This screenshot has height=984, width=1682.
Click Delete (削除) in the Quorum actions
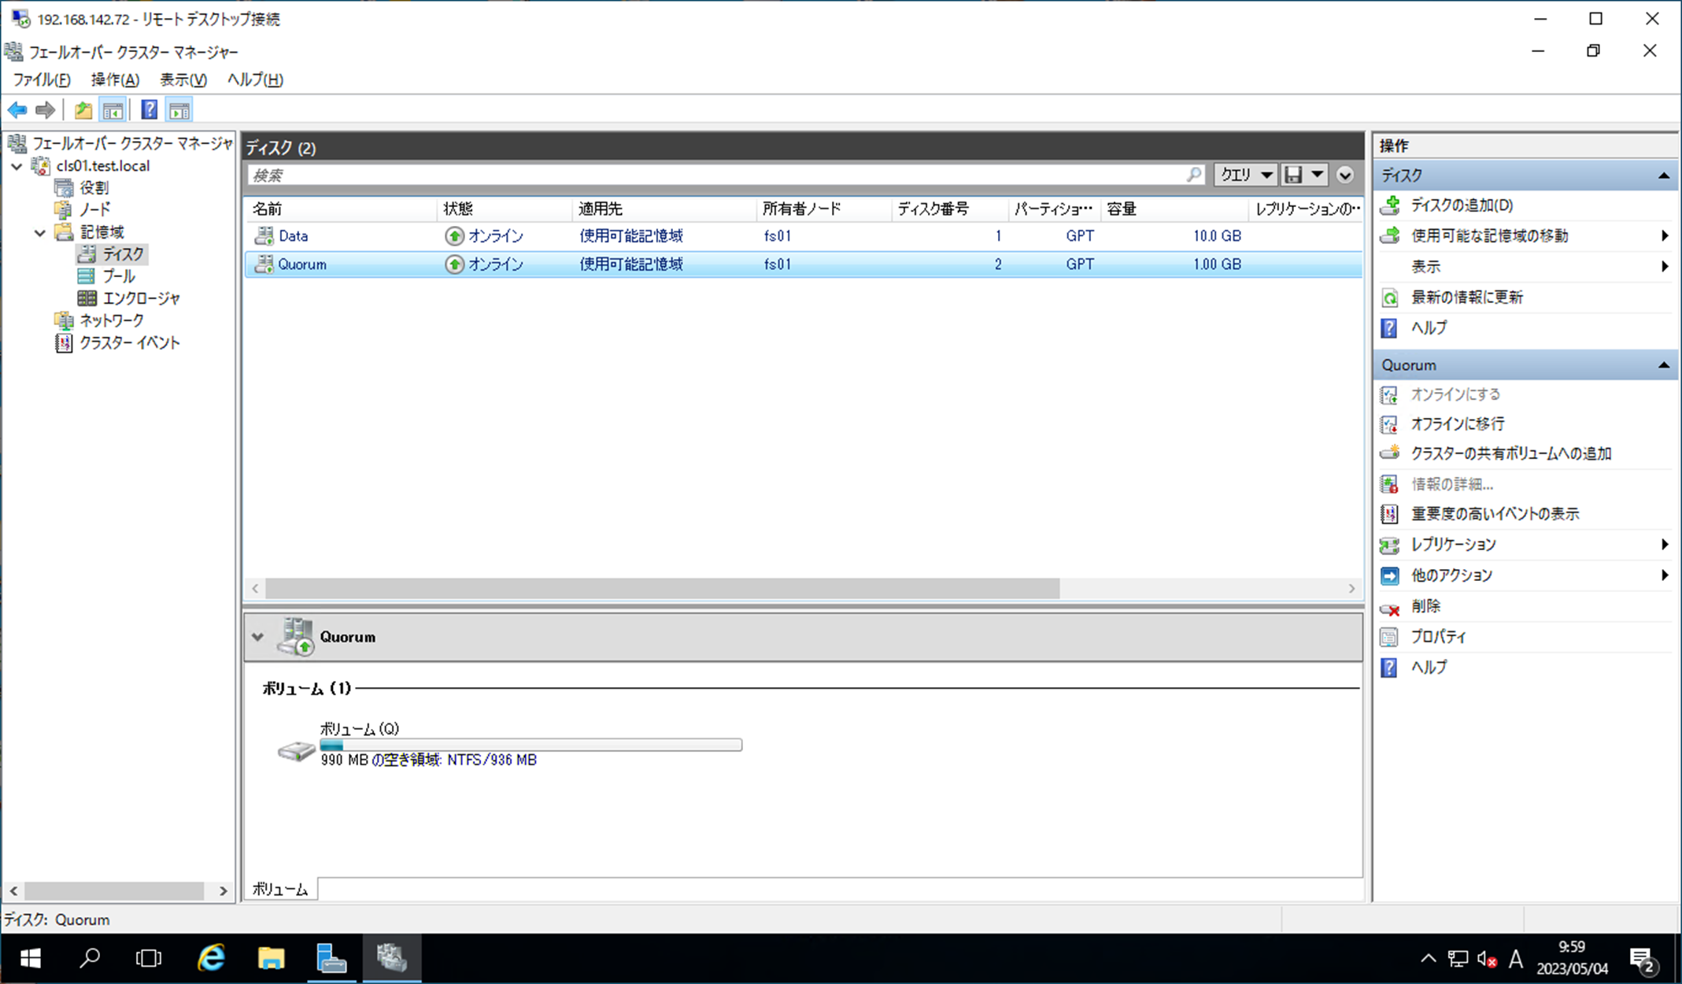click(1425, 606)
